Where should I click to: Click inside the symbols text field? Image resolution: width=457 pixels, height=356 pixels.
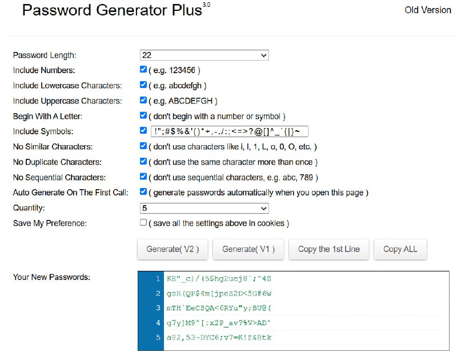[230, 131]
